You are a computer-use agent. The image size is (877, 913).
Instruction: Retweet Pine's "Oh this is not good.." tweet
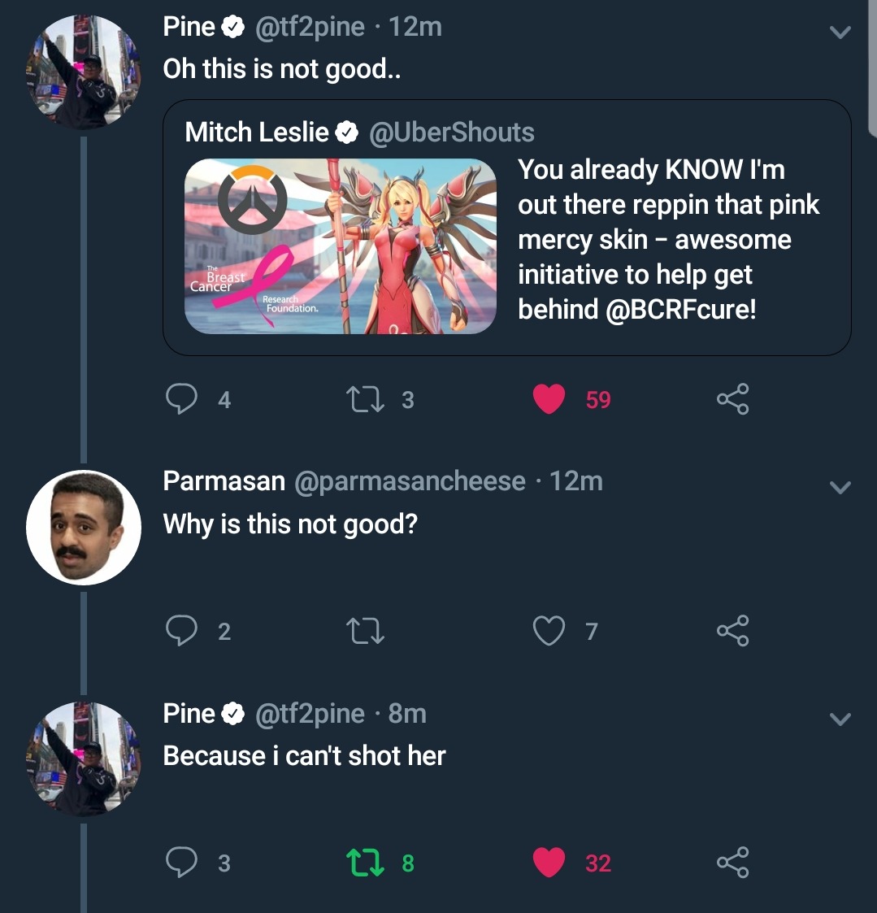click(366, 399)
